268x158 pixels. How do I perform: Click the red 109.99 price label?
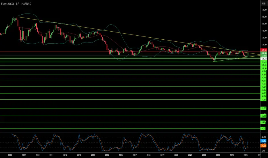coord(264,50)
